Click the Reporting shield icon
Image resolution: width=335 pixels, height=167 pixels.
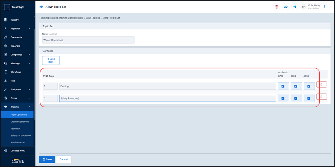click(6, 46)
